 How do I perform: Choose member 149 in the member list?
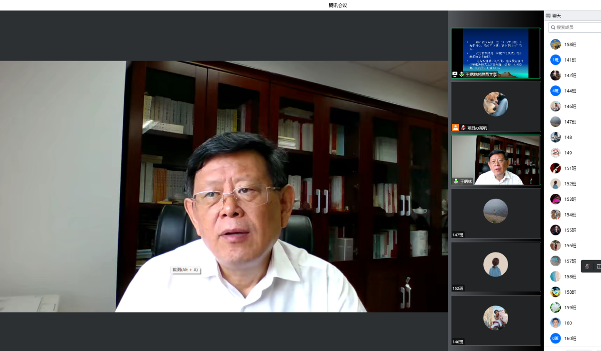click(568, 153)
